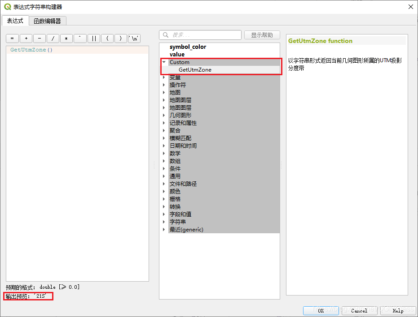Expand the 转换 group

(164, 207)
